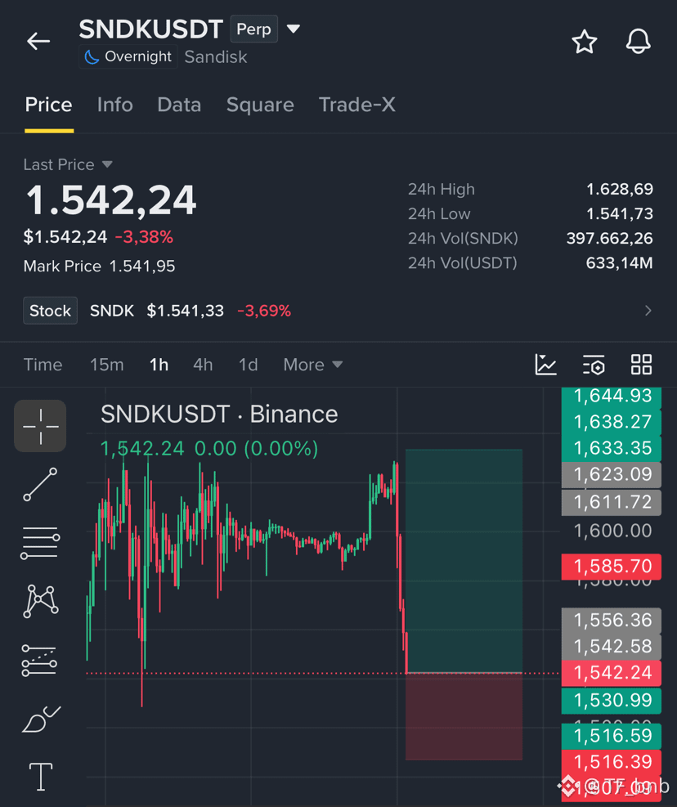677x807 pixels.
Task: Click the SNDK stock price $1.541,33
Action: pyautogui.click(x=186, y=311)
